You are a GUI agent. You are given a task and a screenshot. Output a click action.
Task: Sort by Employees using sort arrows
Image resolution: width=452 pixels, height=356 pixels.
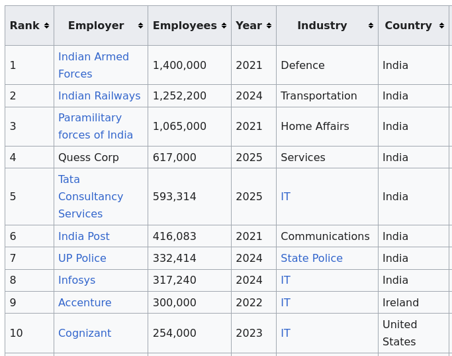224,26
